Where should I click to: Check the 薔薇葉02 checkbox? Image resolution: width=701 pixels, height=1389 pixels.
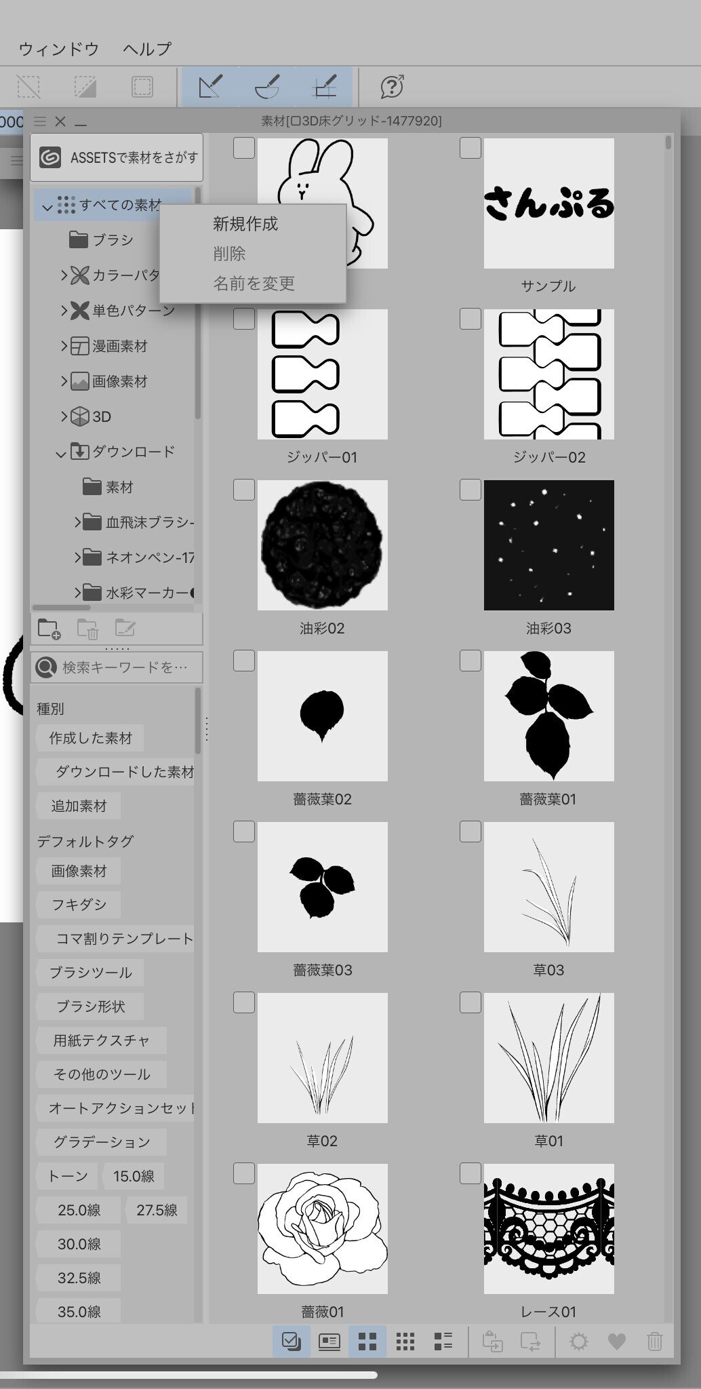click(x=244, y=661)
